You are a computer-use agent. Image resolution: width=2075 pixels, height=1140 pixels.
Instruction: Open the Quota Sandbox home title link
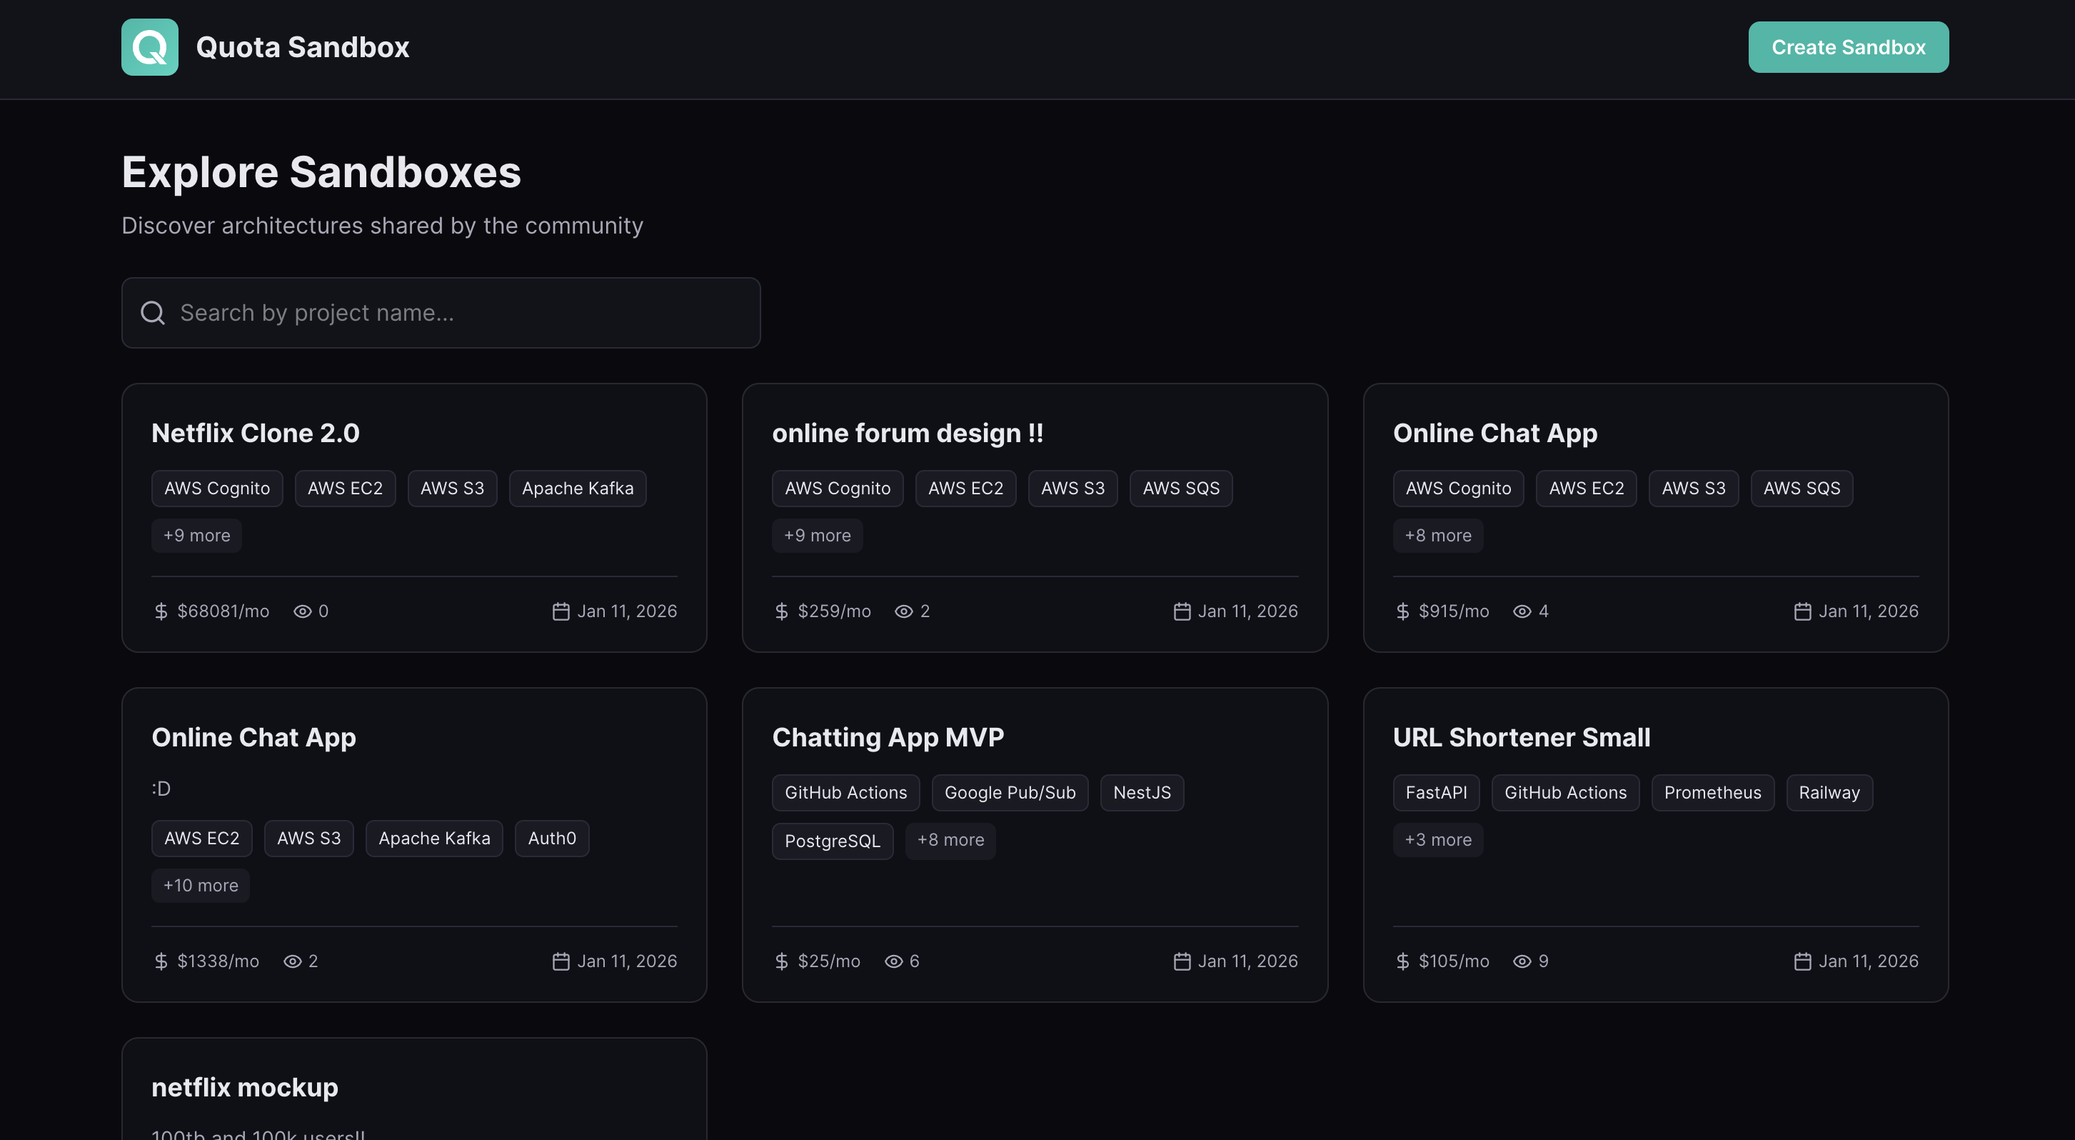(x=302, y=46)
